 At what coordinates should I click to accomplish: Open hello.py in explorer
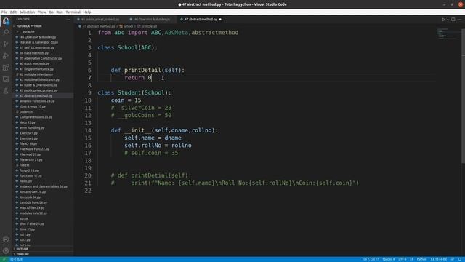26,181
